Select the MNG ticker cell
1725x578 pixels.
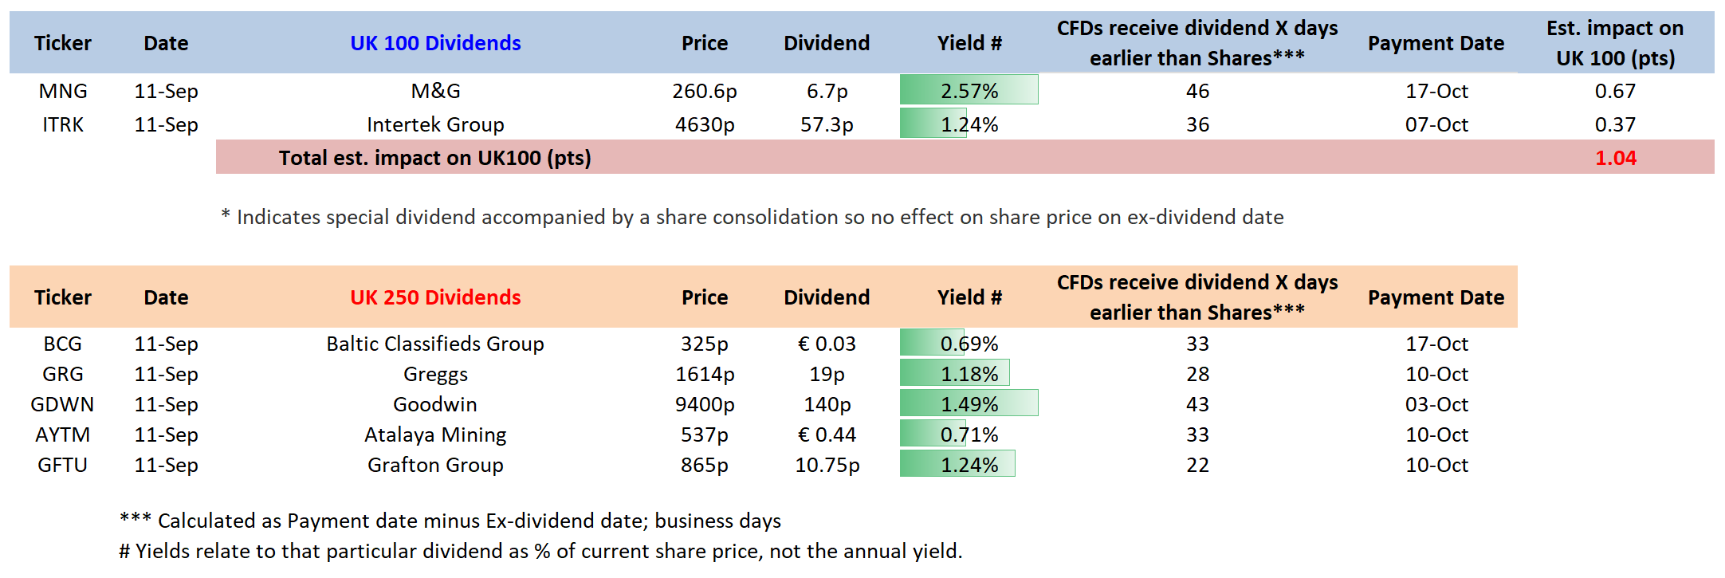tap(63, 91)
